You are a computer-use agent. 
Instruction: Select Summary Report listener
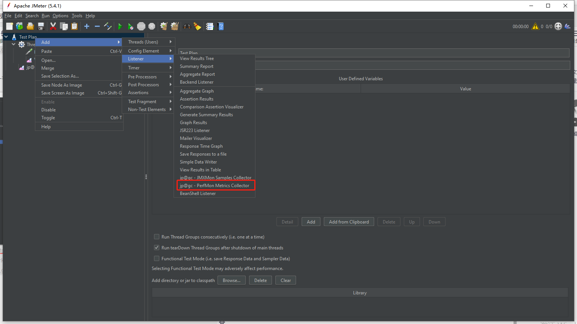(214, 66)
